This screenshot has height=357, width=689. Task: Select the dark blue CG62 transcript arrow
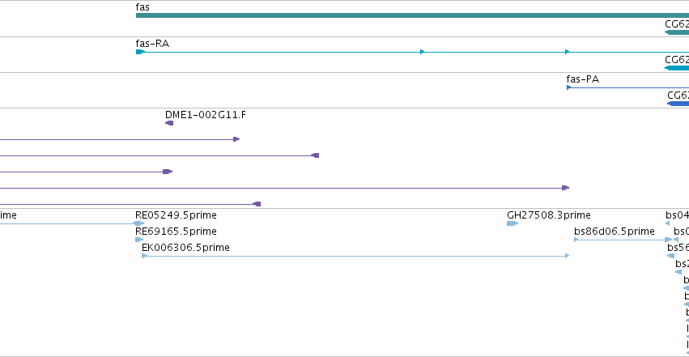(x=678, y=104)
